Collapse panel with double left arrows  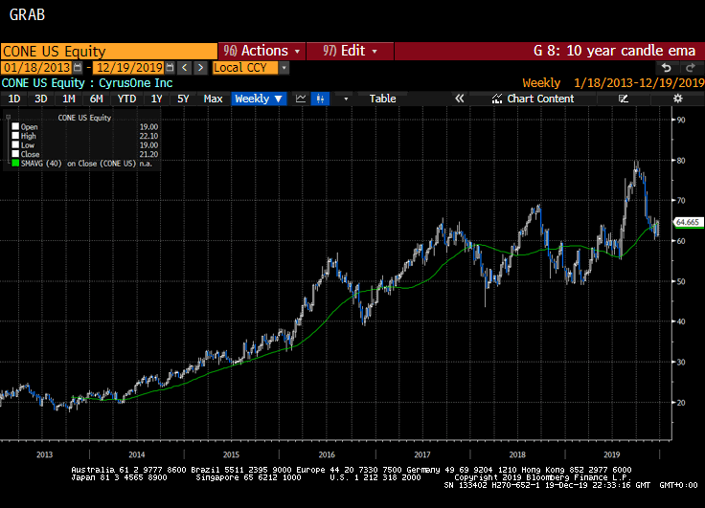(x=459, y=99)
